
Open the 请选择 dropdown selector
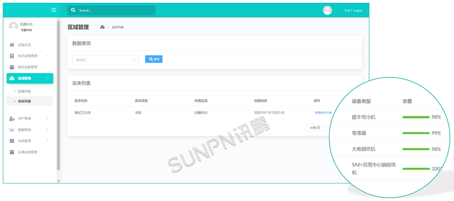pyautogui.click(x=105, y=60)
